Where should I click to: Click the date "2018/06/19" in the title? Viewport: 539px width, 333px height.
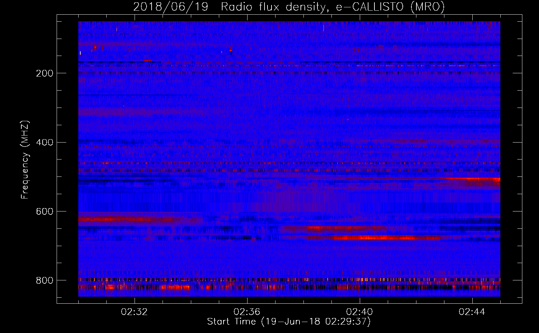click(171, 7)
